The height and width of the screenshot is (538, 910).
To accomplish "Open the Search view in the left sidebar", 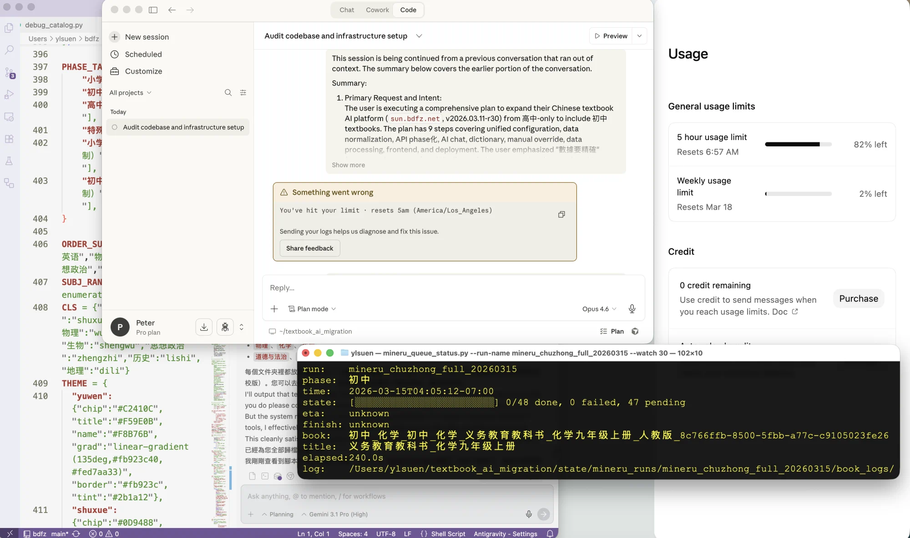I will point(9,50).
